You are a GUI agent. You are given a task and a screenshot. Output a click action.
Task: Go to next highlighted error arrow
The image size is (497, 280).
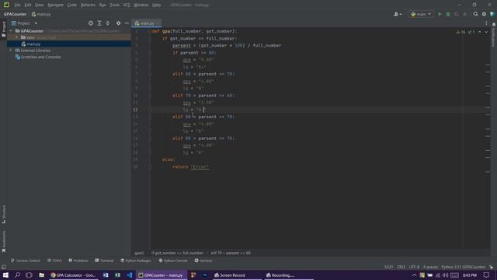pyautogui.click(x=486, y=33)
